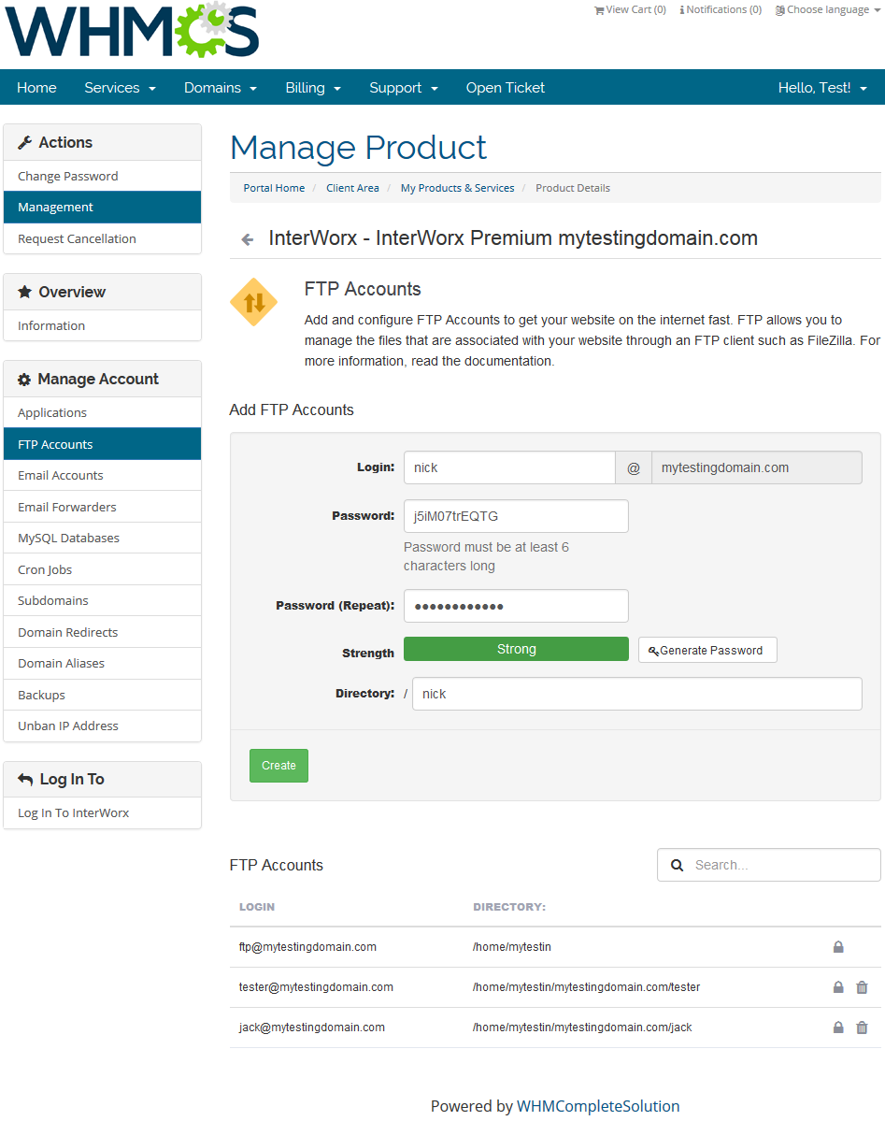Click Client Area breadcrumb
Image resolution: width=885 pixels, height=1121 pixels.
(x=352, y=188)
